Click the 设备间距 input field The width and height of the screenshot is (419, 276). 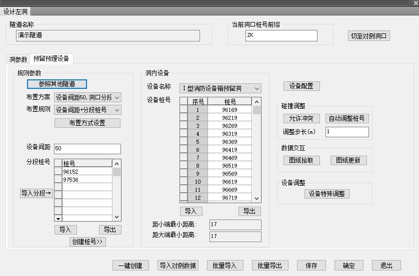pyautogui.click(x=87, y=149)
